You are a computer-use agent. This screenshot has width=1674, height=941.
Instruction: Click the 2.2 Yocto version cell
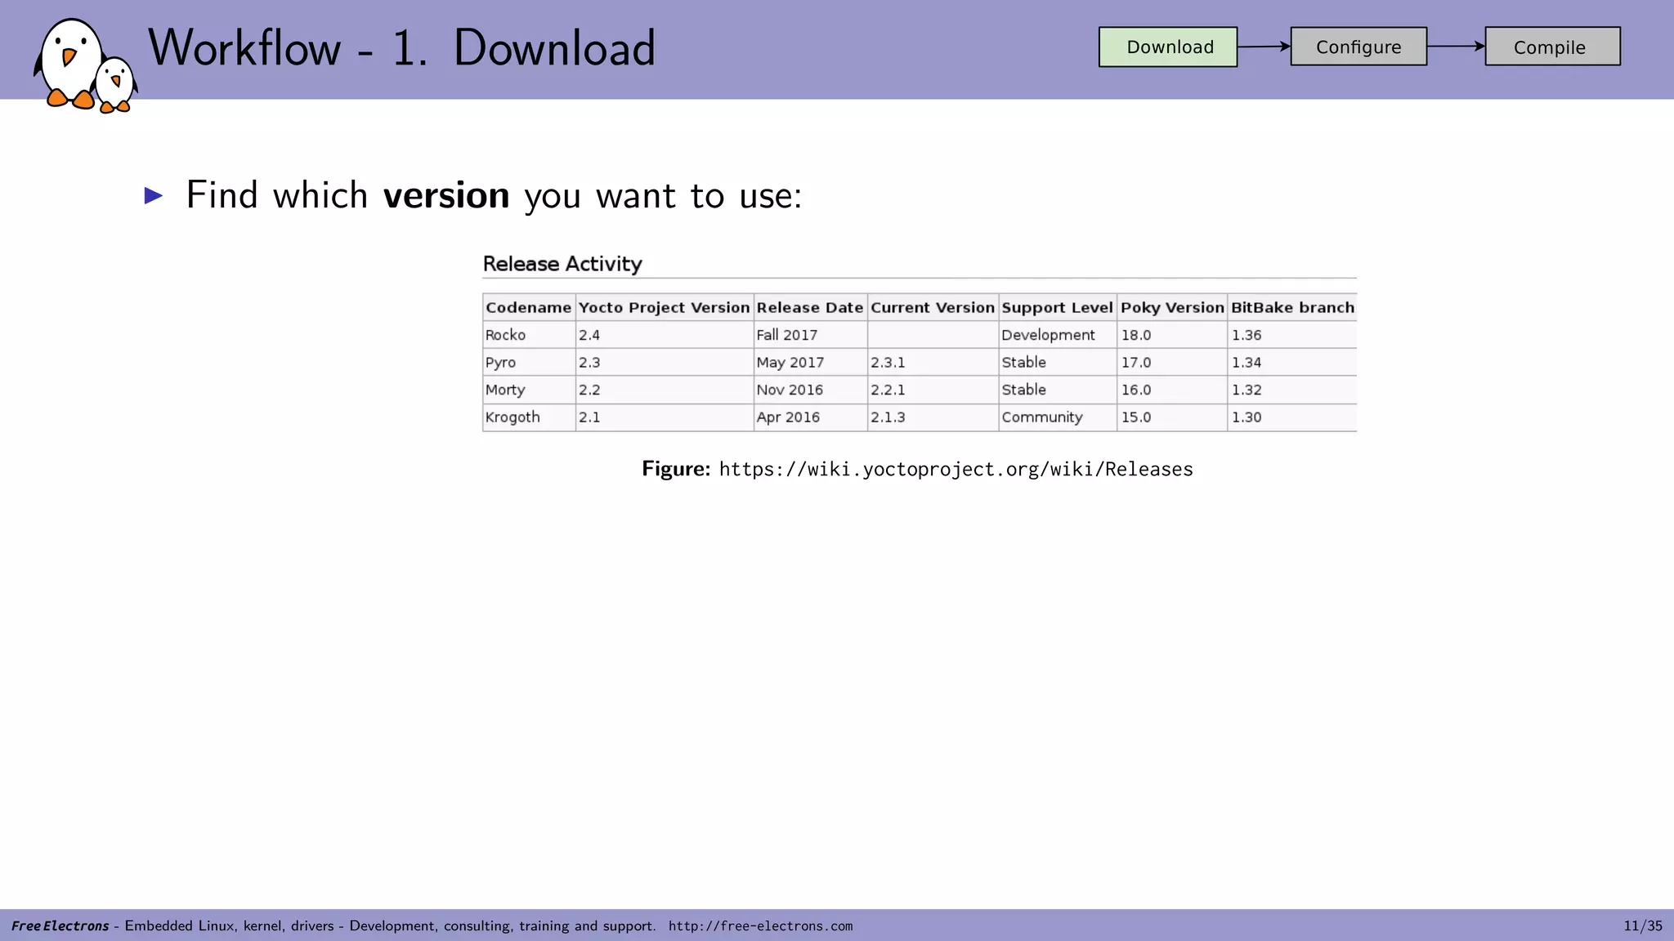point(665,390)
